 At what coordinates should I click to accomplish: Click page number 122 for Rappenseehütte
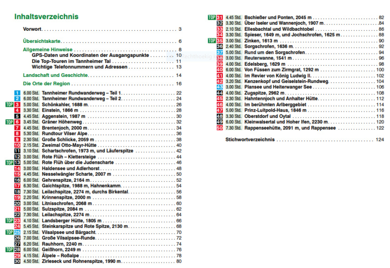click(380, 128)
